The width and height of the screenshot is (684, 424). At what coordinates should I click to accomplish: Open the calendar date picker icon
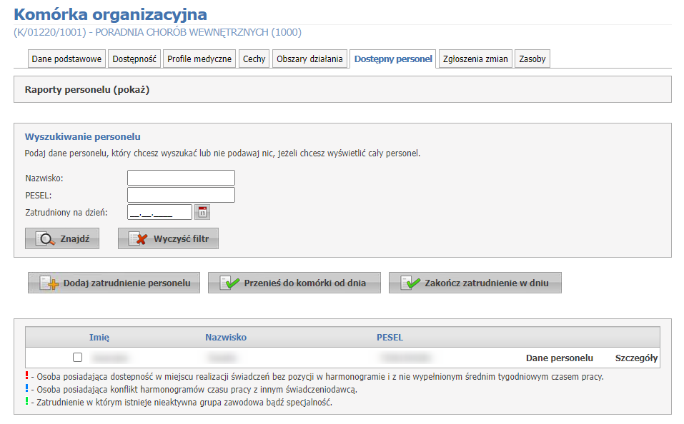click(x=202, y=212)
